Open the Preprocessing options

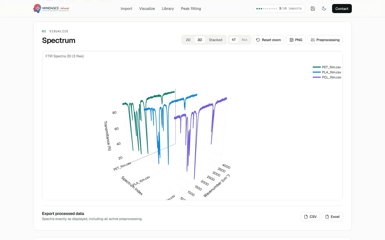click(325, 40)
